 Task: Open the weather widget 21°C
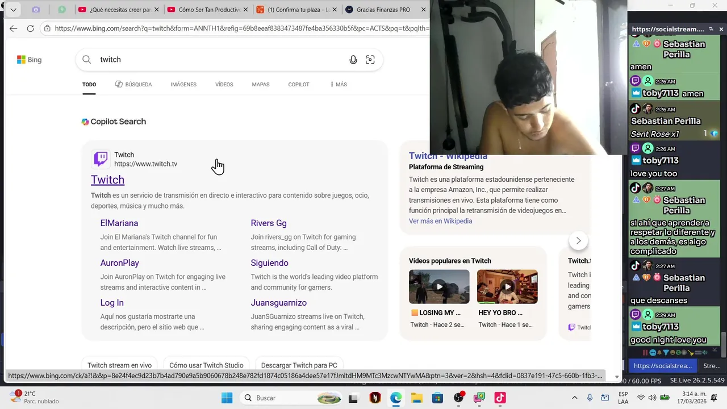34,397
